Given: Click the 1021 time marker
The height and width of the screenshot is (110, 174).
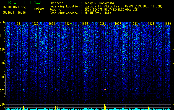Looking at the screenshot, I should point(19,24).
